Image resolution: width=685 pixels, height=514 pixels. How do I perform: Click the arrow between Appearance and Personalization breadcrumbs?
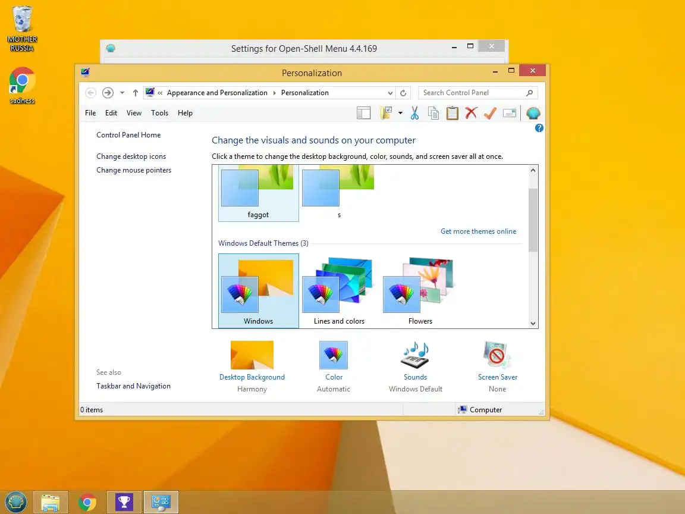[x=274, y=93]
